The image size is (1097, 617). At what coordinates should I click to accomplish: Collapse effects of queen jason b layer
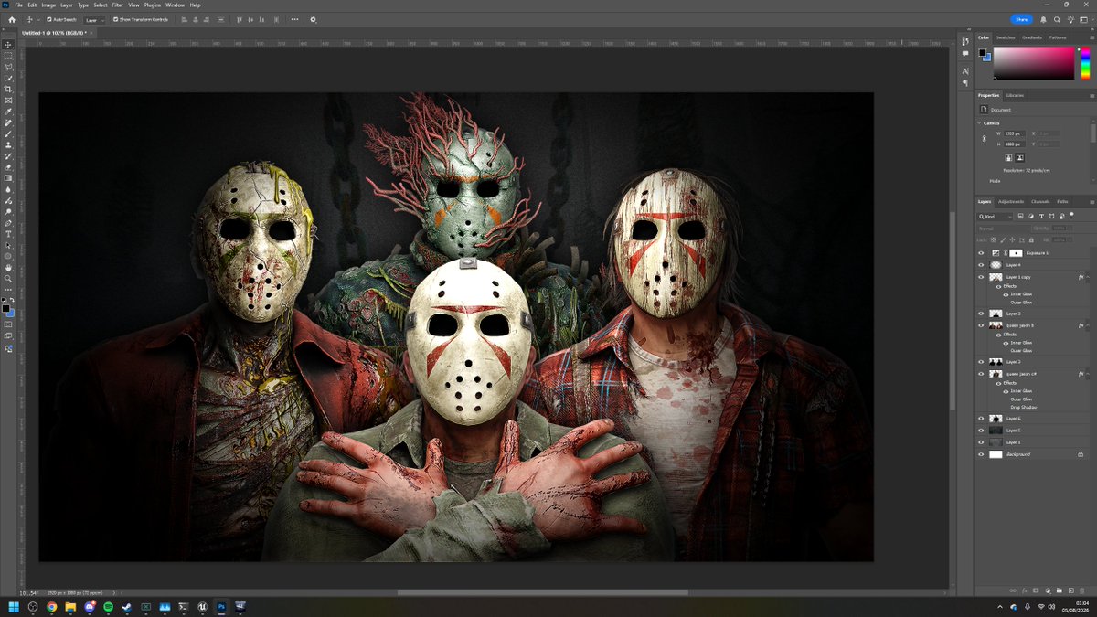pos(1087,325)
